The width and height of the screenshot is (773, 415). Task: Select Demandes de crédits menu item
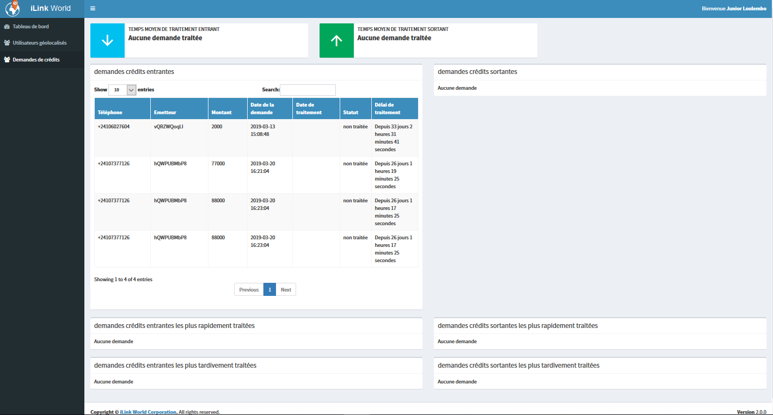(36, 59)
